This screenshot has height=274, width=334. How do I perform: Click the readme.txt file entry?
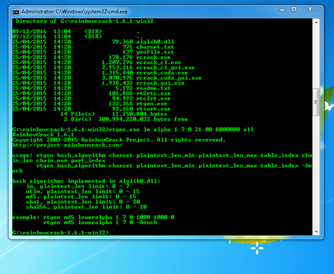[x=154, y=88]
